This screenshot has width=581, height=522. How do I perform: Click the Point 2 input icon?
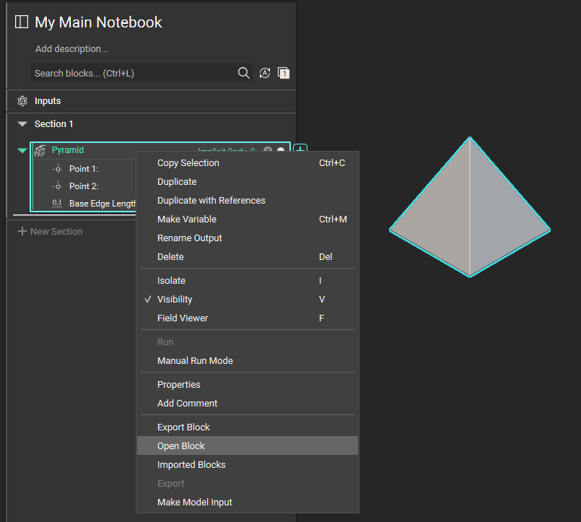pos(57,186)
